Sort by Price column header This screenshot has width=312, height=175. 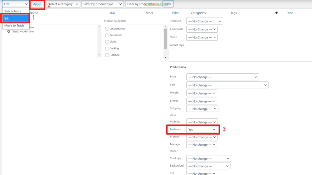175,13
